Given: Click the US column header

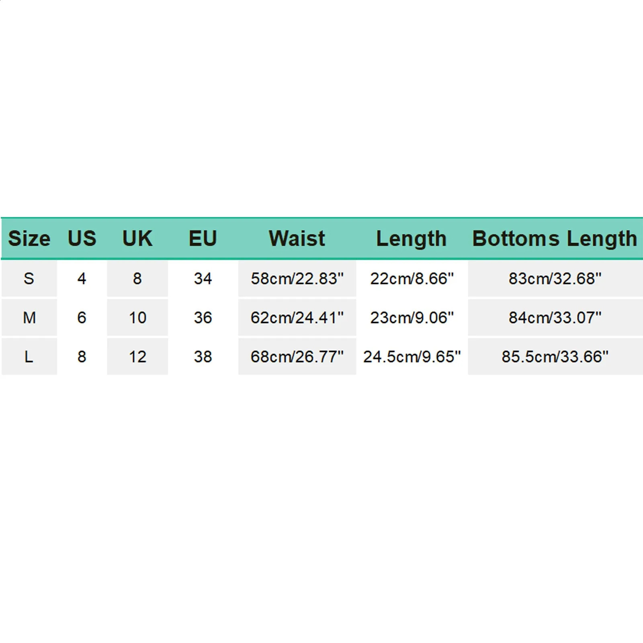Looking at the screenshot, I should [82, 238].
